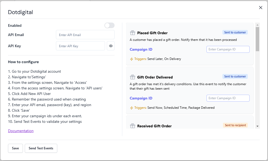
Task: Click the Save button
Action: coord(15,148)
